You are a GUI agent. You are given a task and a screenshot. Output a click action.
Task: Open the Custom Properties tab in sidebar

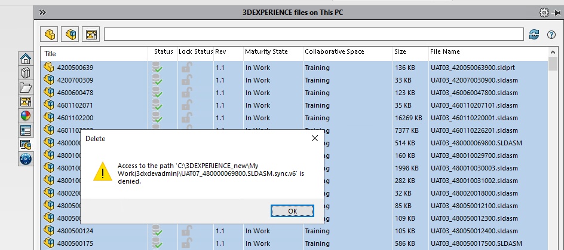pyautogui.click(x=26, y=130)
